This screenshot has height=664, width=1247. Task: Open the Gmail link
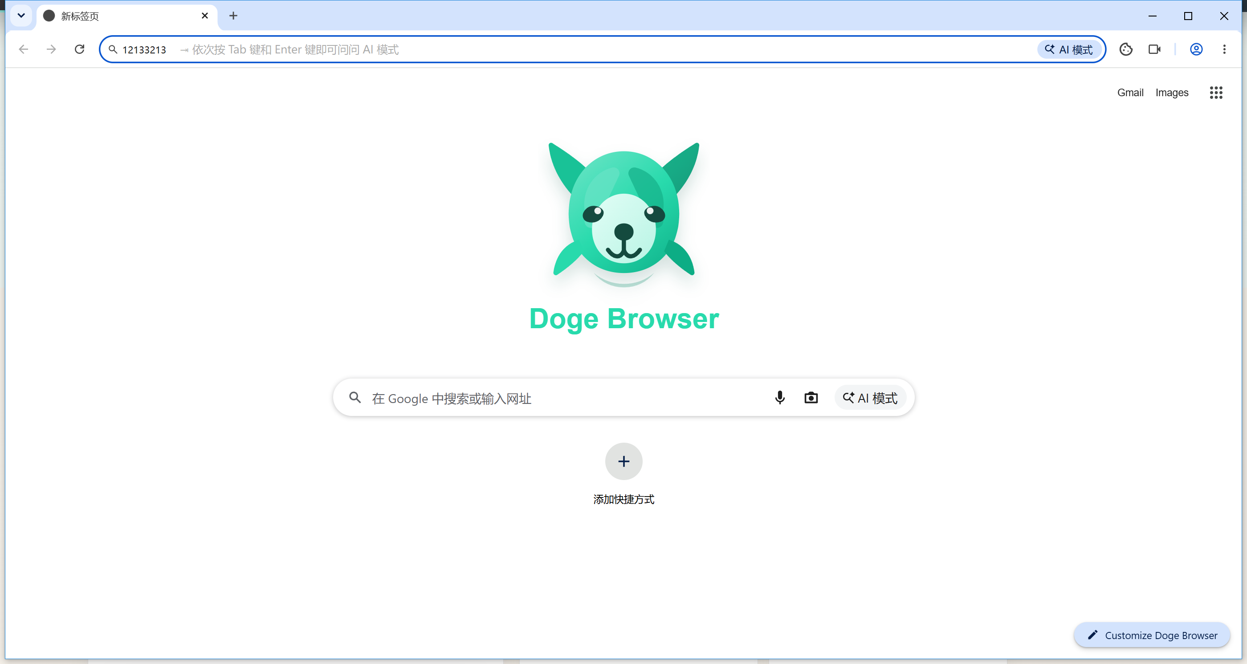point(1130,93)
